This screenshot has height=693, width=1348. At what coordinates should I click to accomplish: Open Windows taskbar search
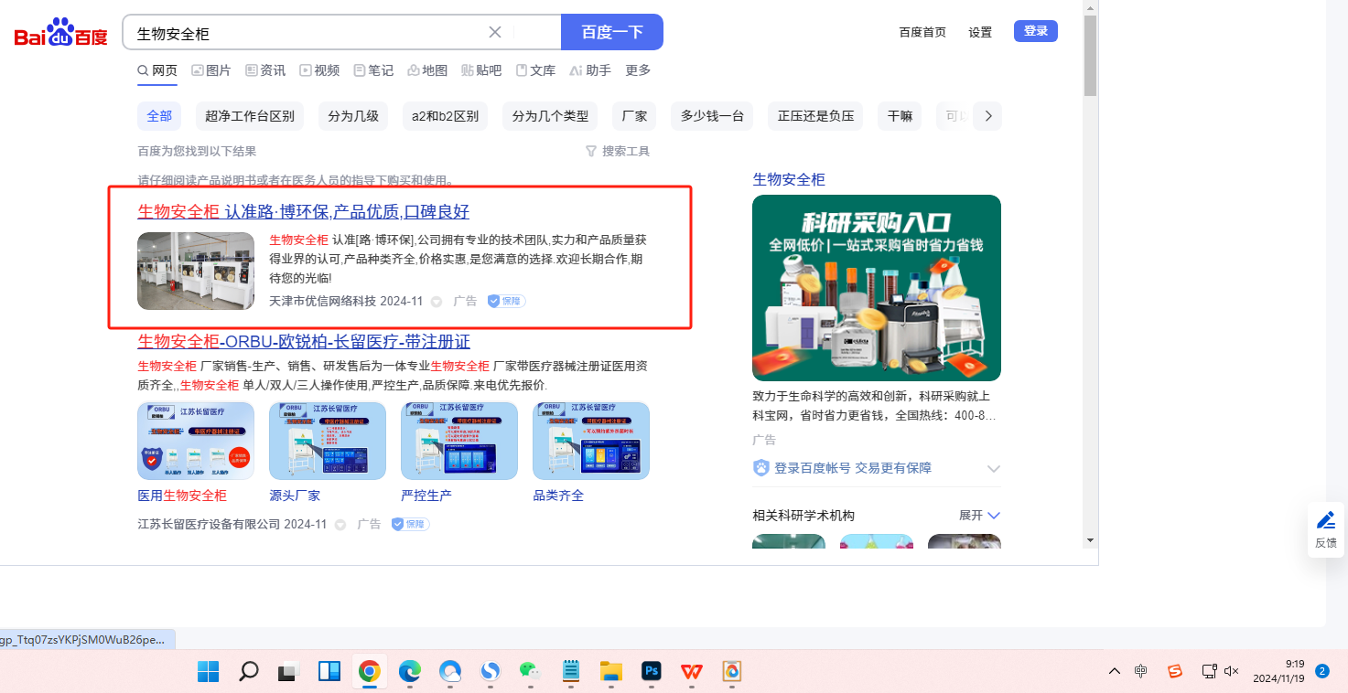(x=248, y=672)
